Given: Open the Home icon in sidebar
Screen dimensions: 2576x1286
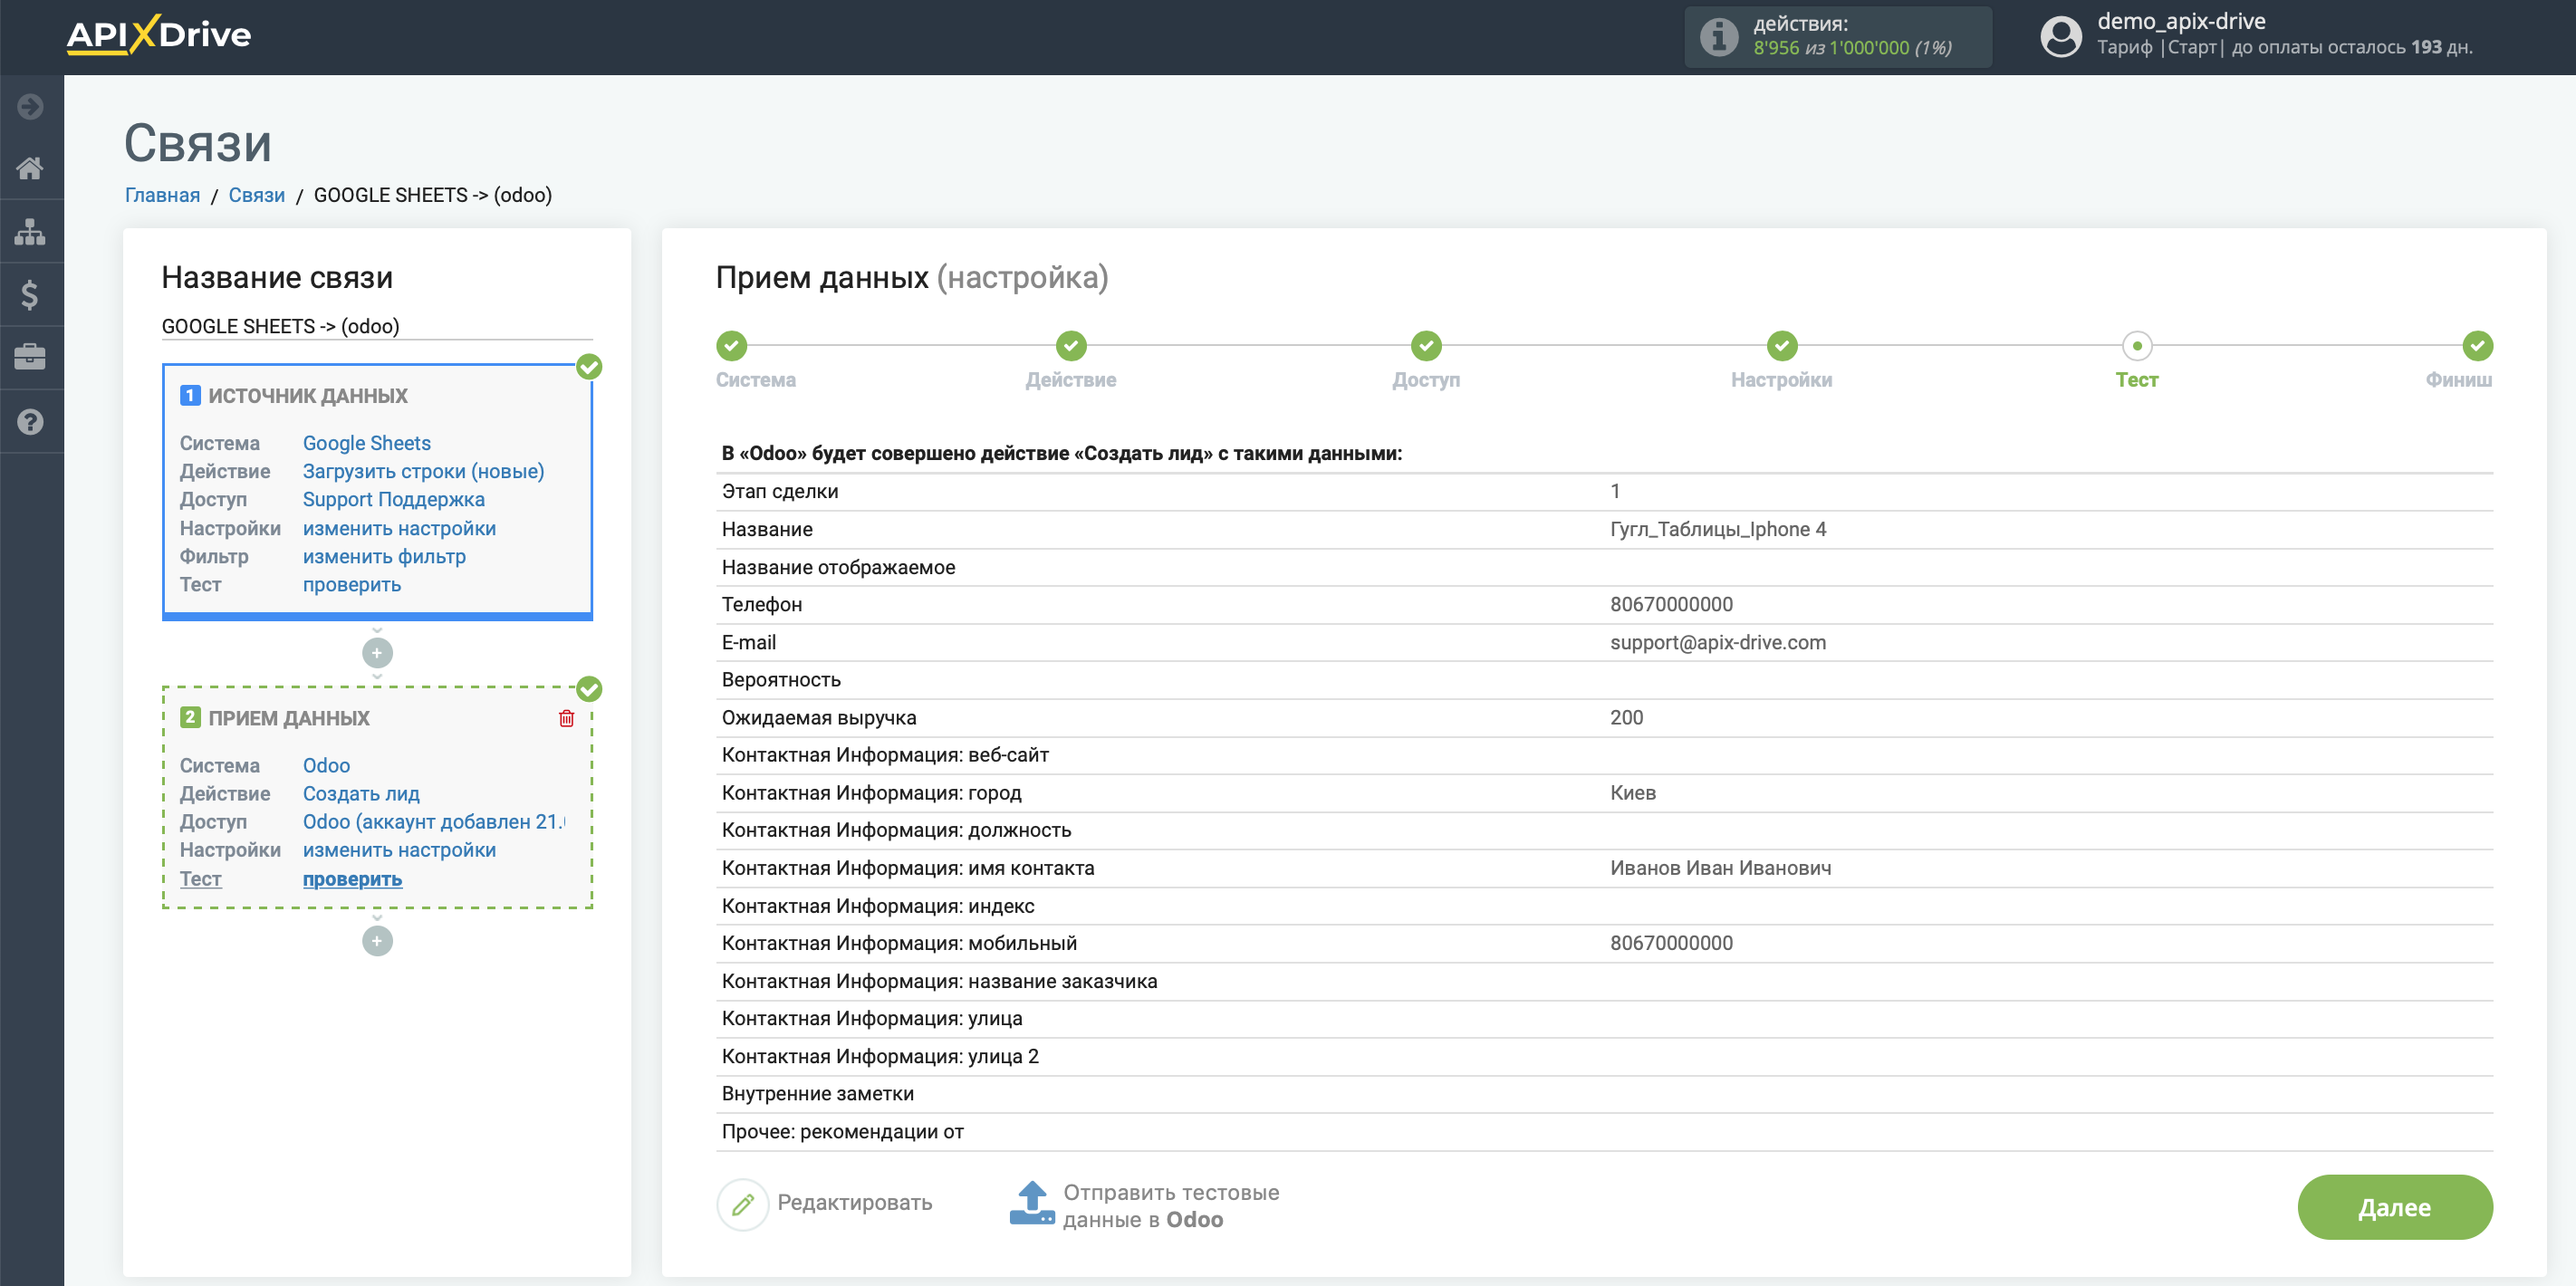Looking at the screenshot, I should tap(30, 168).
